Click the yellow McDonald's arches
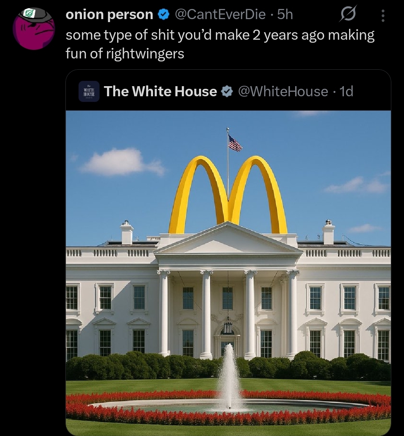Image resolution: width=404 pixels, height=436 pixels. [x=228, y=195]
